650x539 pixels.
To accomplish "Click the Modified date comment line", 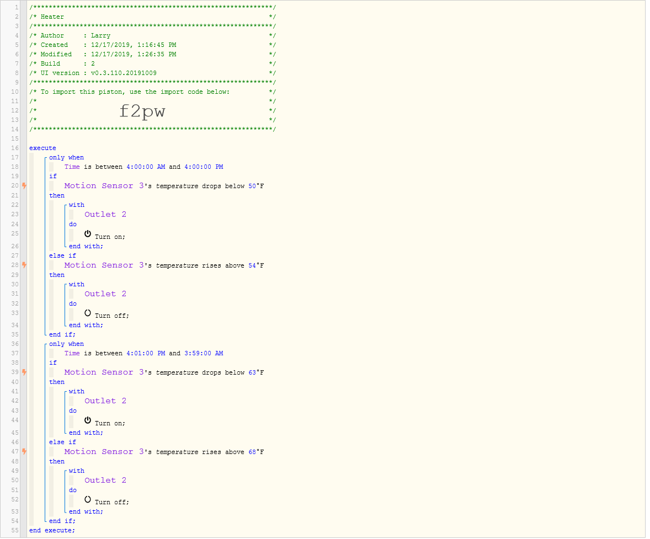I will (152, 54).
